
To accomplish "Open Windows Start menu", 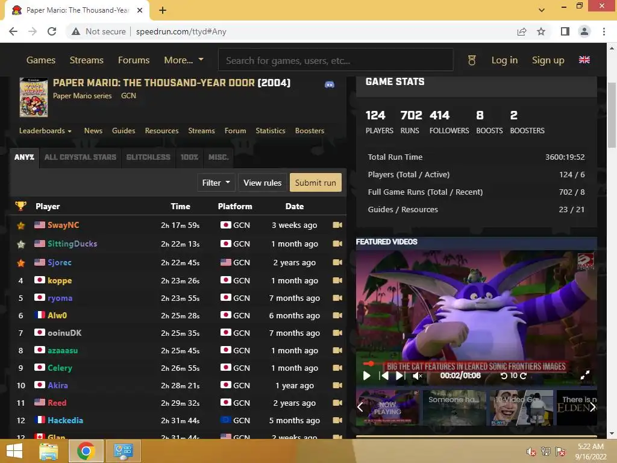I will tap(14, 451).
